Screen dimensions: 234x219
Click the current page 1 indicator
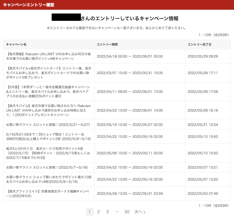pyautogui.click(x=90, y=212)
